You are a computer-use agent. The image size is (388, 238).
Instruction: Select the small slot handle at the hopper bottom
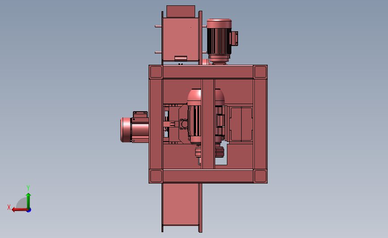[181, 58]
